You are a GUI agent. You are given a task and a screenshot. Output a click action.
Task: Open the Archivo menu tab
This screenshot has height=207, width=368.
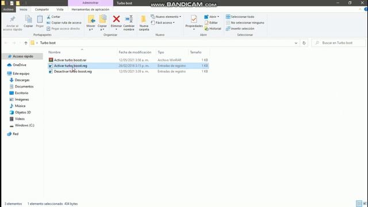[x=8, y=9]
